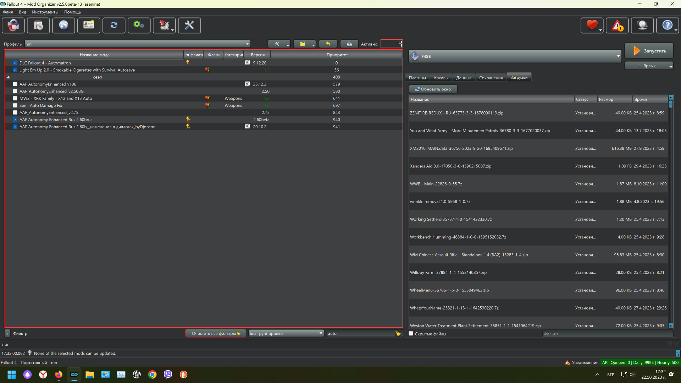The image size is (681, 383).
Task: Click the blue refresh arrows toolbar icon
Action: click(x=114, y=26)
